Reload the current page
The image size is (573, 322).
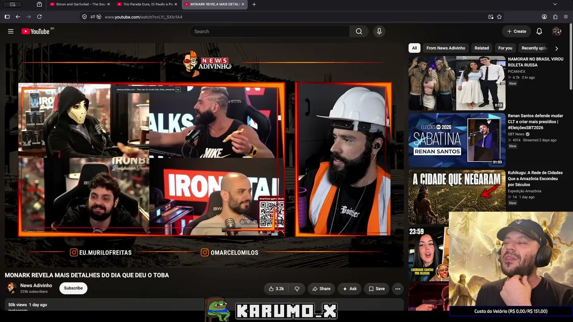click(x=39, y=17)
